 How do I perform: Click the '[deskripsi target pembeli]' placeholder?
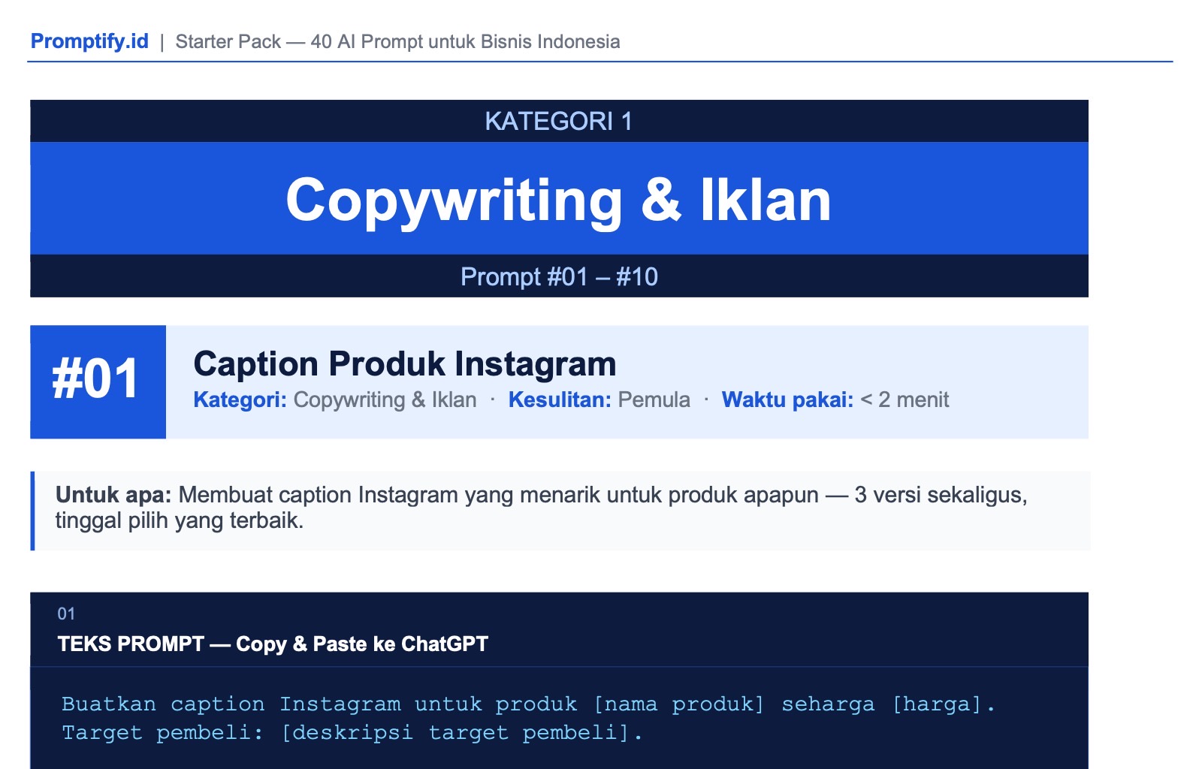click(455, 732)
